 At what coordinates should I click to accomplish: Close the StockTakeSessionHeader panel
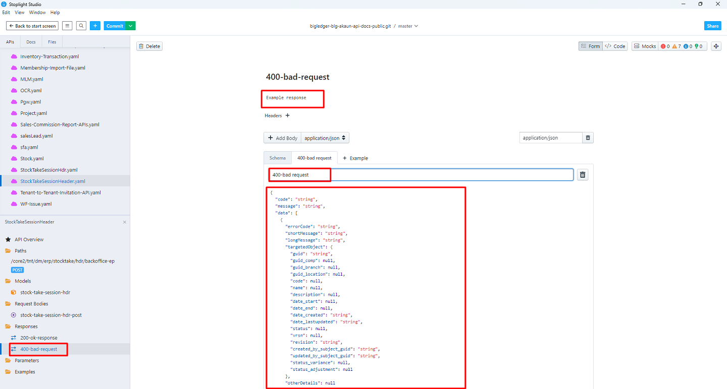[x=125, y=222]
